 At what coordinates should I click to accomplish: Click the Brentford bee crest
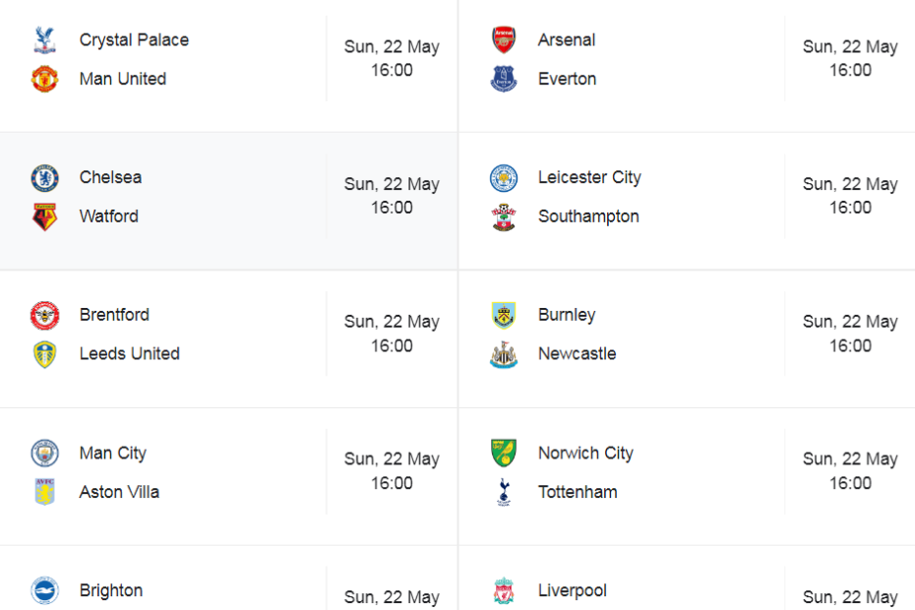point(44,315)
